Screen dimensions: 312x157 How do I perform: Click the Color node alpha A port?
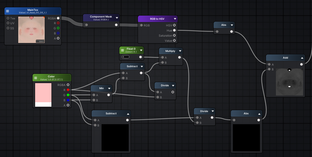point(68,105)
